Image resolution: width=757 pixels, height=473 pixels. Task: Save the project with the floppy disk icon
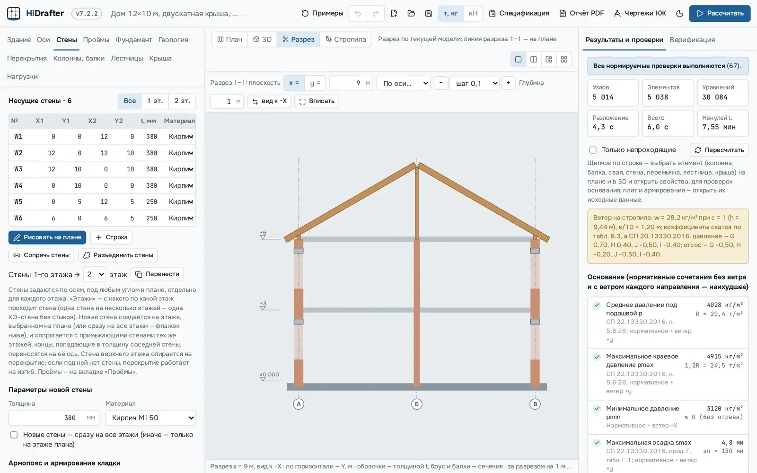point(429,13)
